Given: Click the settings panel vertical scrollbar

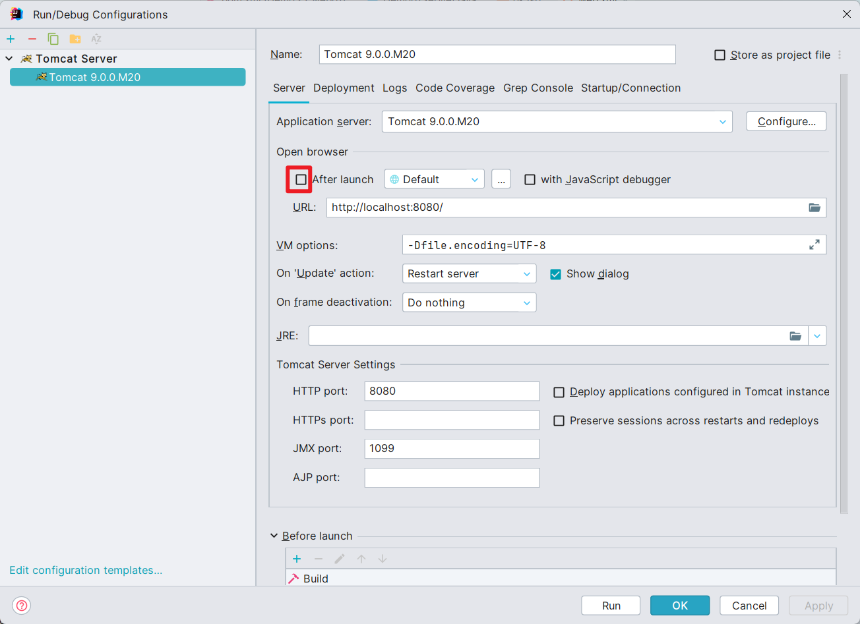Looking at the screenshot, I should pyautogui.click(x=844, y=293).
